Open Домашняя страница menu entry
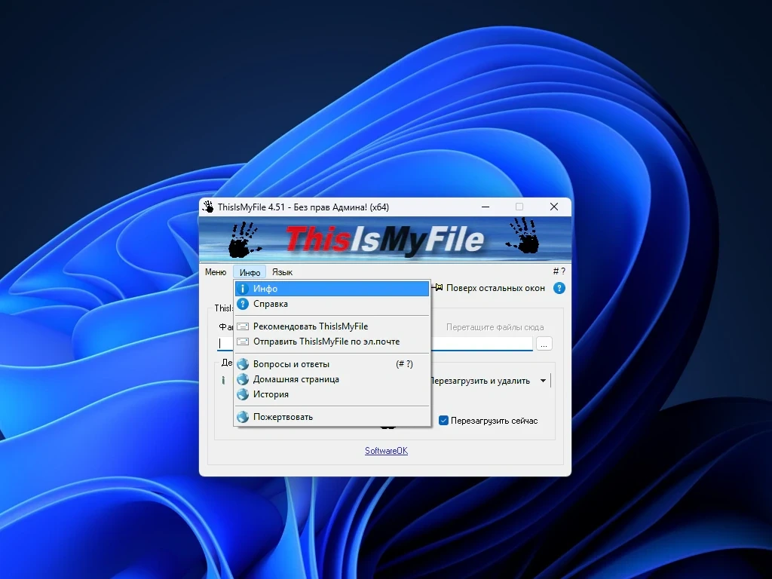Viewport: 772px width, 579px height. pos(332,379)
